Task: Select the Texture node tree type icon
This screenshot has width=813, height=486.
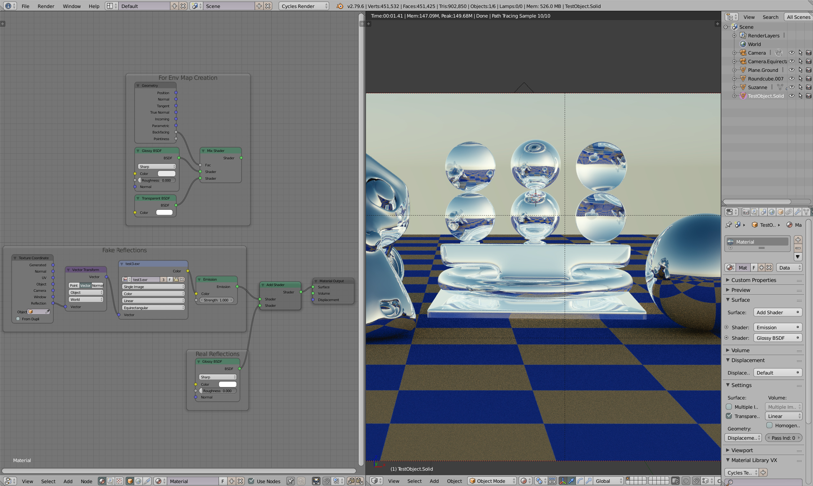Action: tap(119, 481)
